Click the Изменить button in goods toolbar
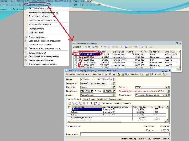Viewport: 189px width, 141px height. tap(127, 103)
